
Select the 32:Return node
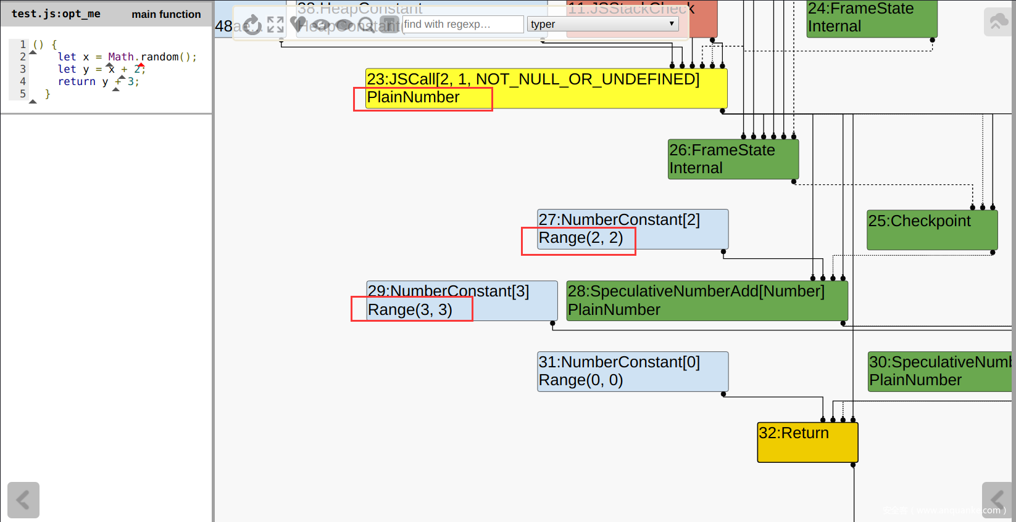(807, 442)
